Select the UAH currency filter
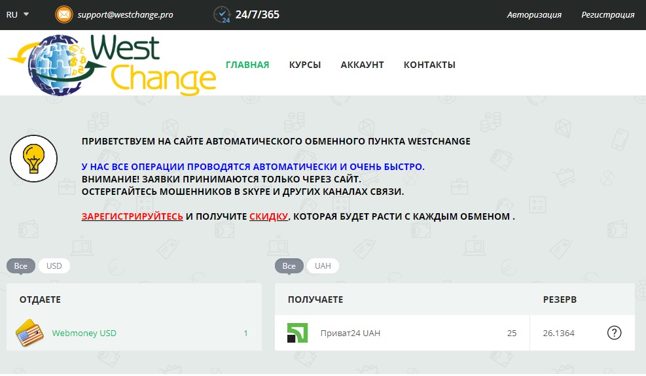The image size is (646, 376). [x=323, y=266]
